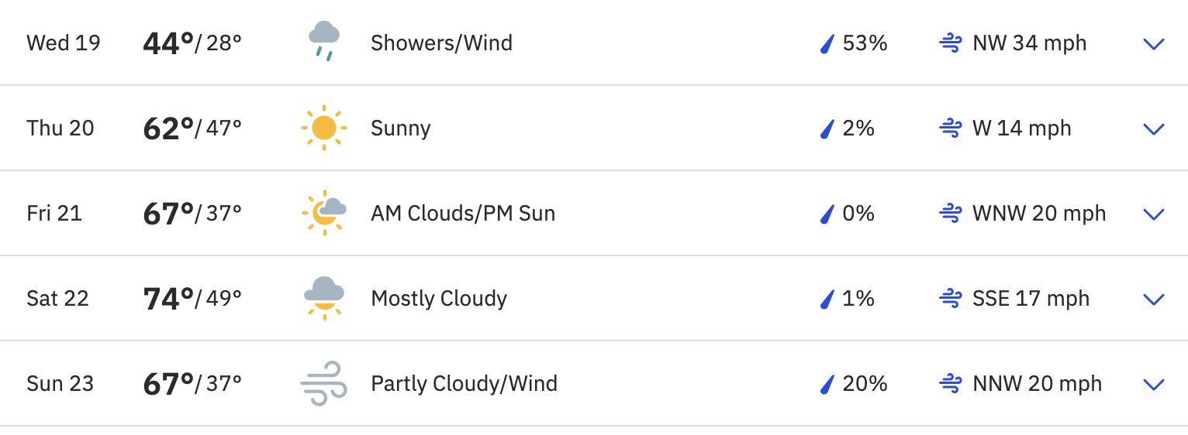Click the wind icon for Sunday's condition
The image size is (1188, 435).
323,383
